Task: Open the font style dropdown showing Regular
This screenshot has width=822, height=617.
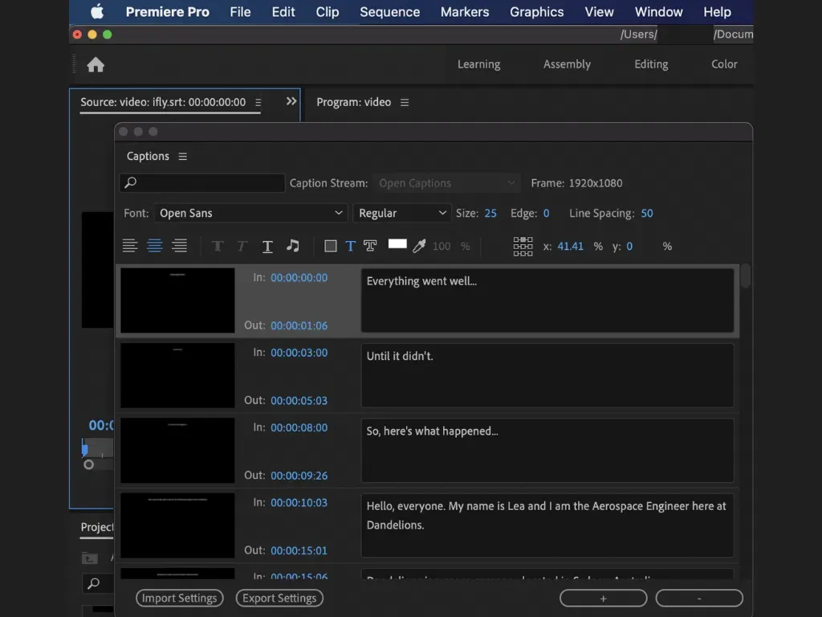Action: [x=402, y=213]
